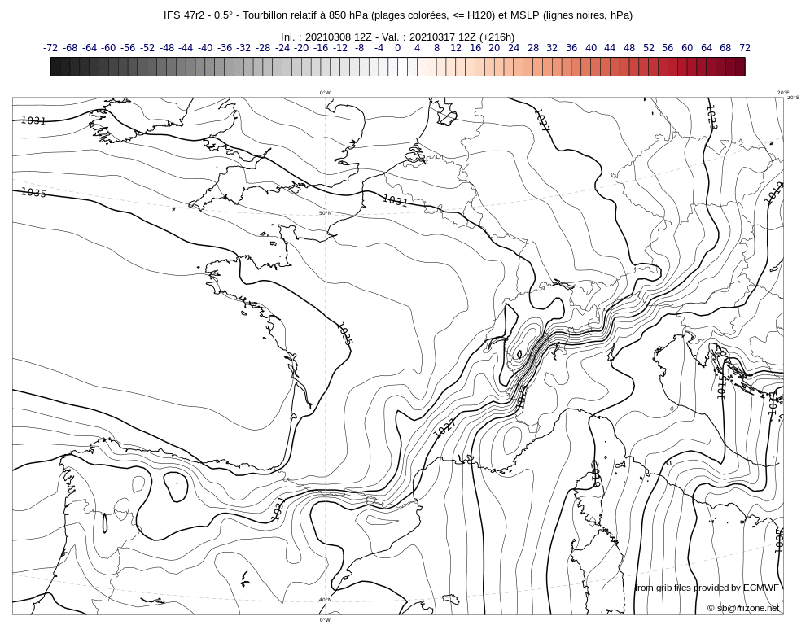Click the positive 36 colorbar label
810x625 pixels.
pos(571,48)
